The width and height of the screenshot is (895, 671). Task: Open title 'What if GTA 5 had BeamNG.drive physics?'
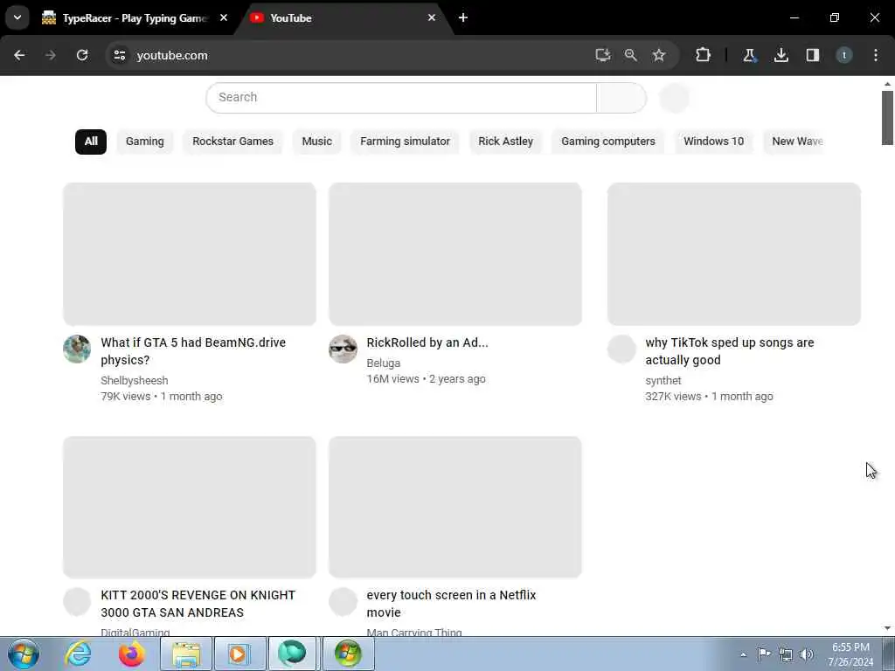[x=193, y=351]
